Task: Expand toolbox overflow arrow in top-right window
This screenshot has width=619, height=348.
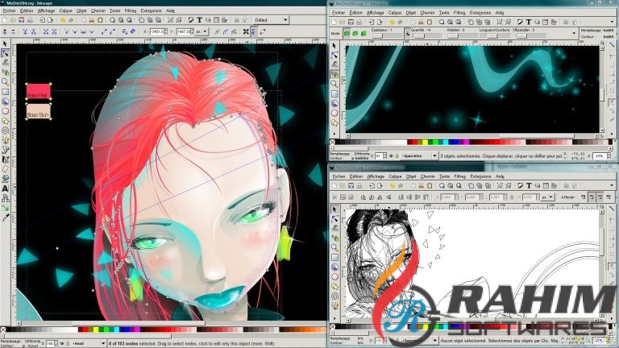Action: 334,133
